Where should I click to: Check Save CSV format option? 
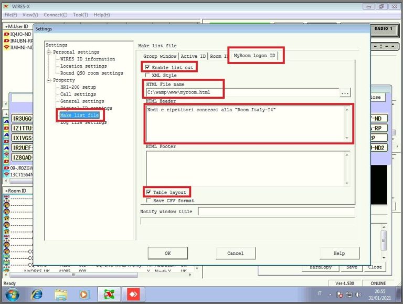[x=149, y=200]
